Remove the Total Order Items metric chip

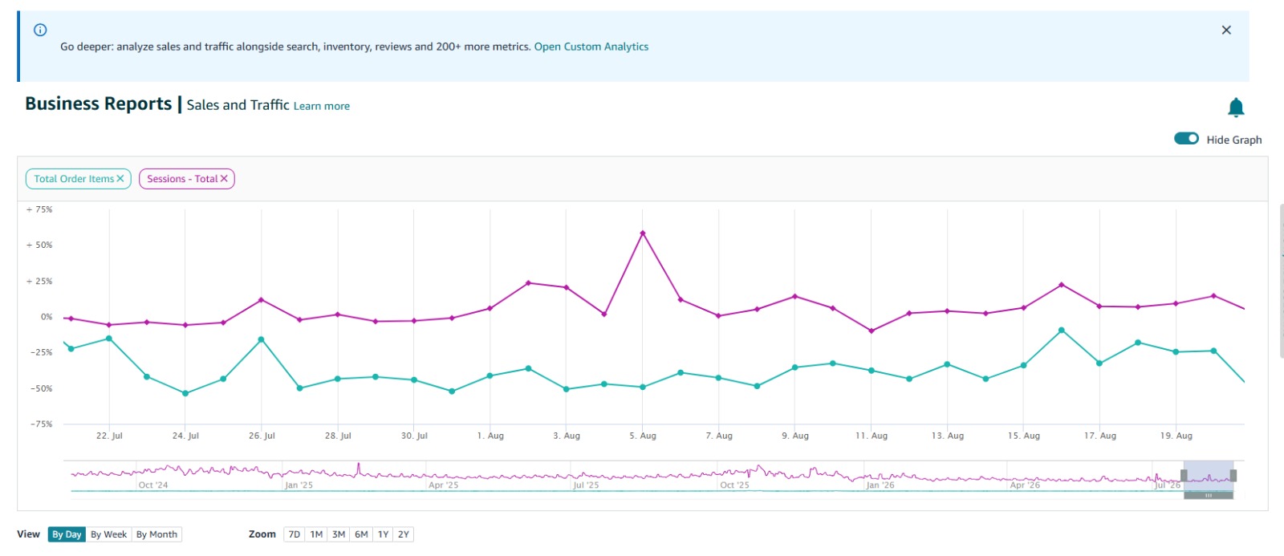pyautogui.click(x=120, y=178)
